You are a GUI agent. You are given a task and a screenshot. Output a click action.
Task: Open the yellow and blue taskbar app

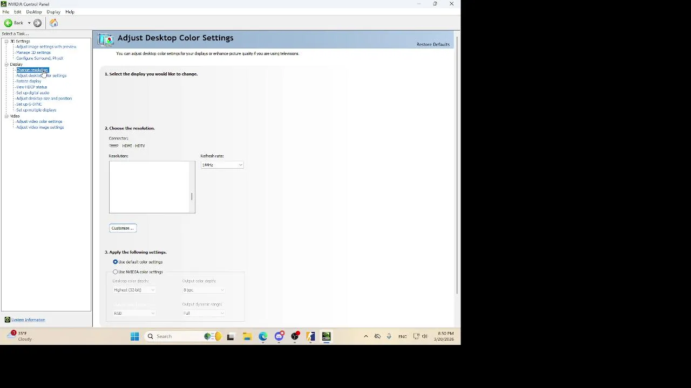pyautogui.click(x=310, y=336)
